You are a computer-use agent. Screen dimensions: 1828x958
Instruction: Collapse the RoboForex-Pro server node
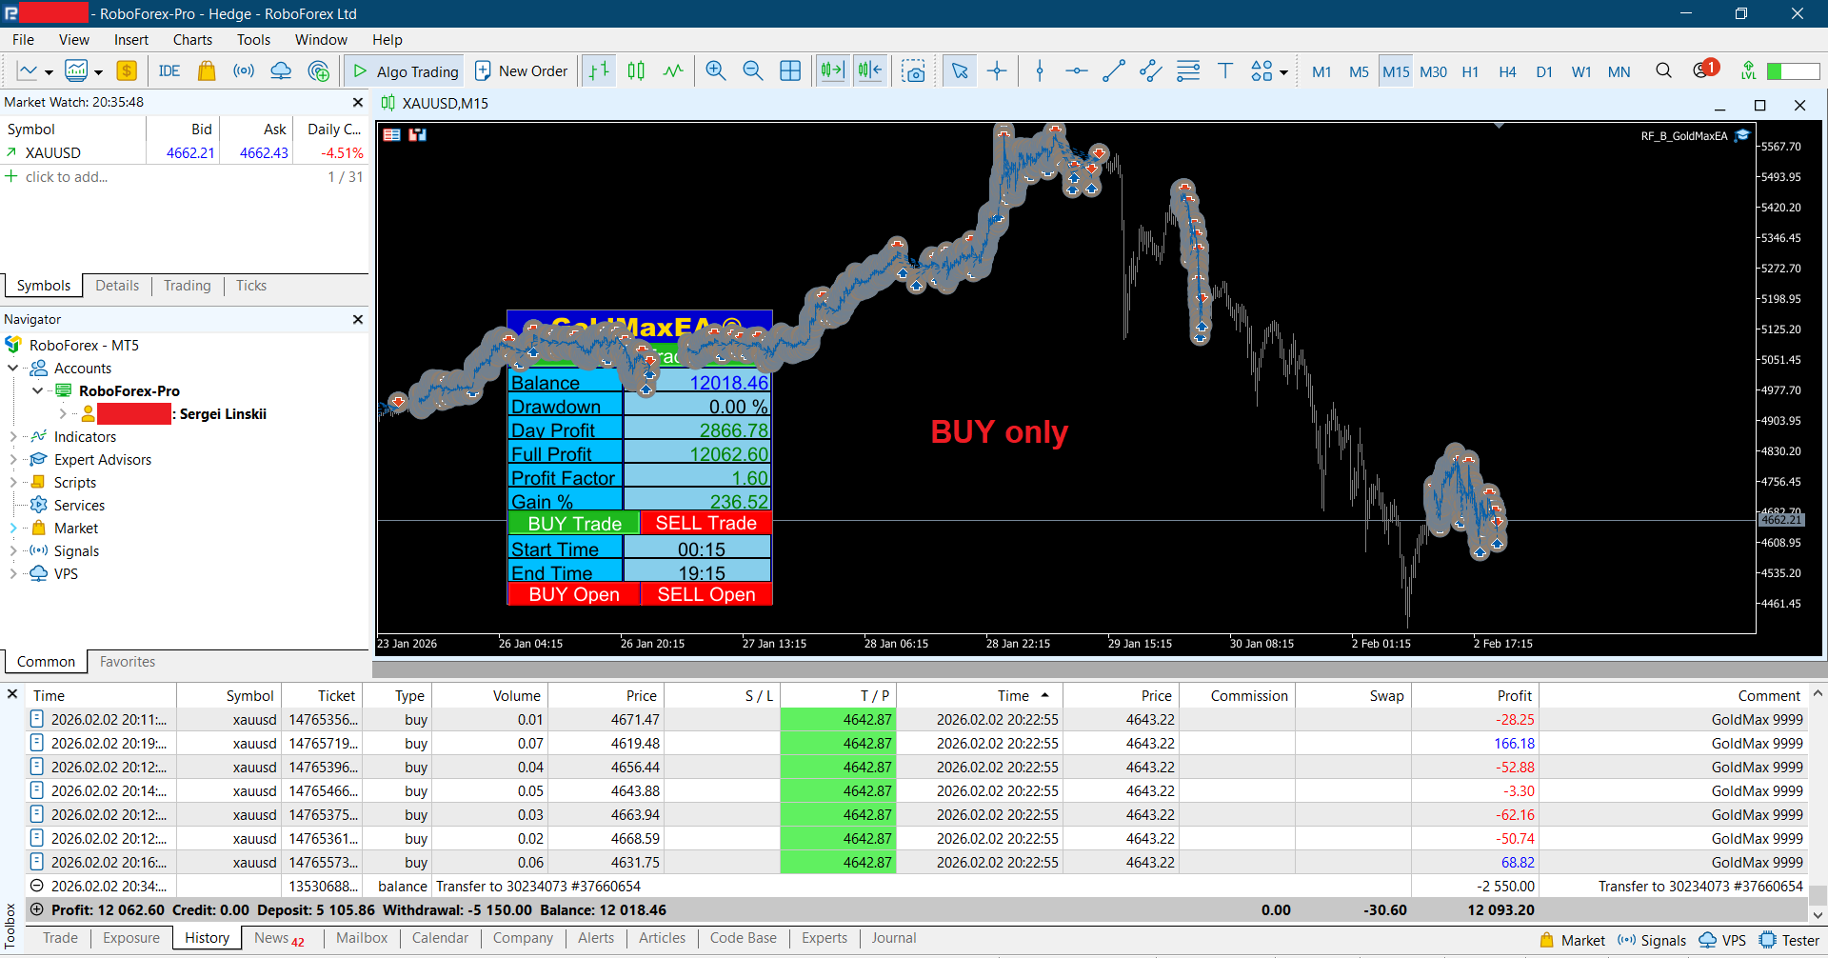[x=37, y=391]
